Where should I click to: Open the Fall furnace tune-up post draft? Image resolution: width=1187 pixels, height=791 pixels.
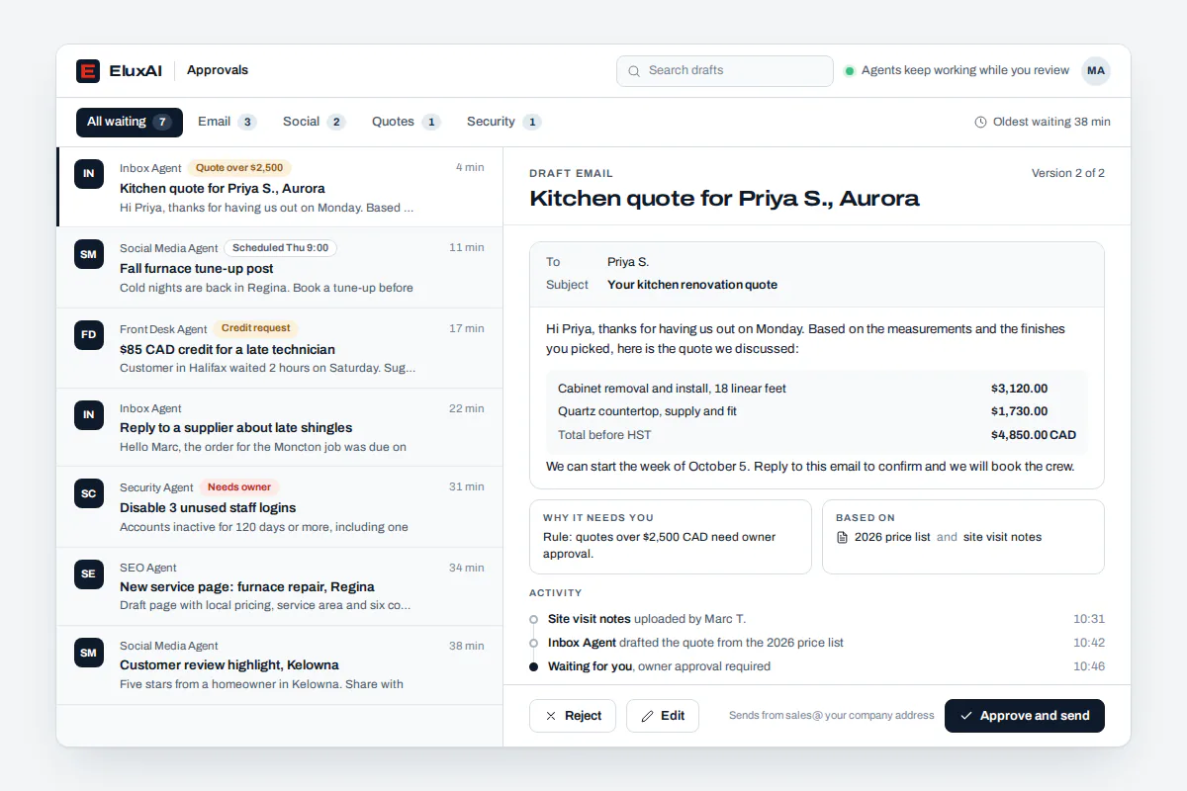coord(280,268)
